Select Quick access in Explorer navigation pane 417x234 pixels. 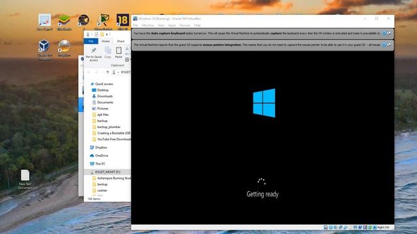coord(102,84)
